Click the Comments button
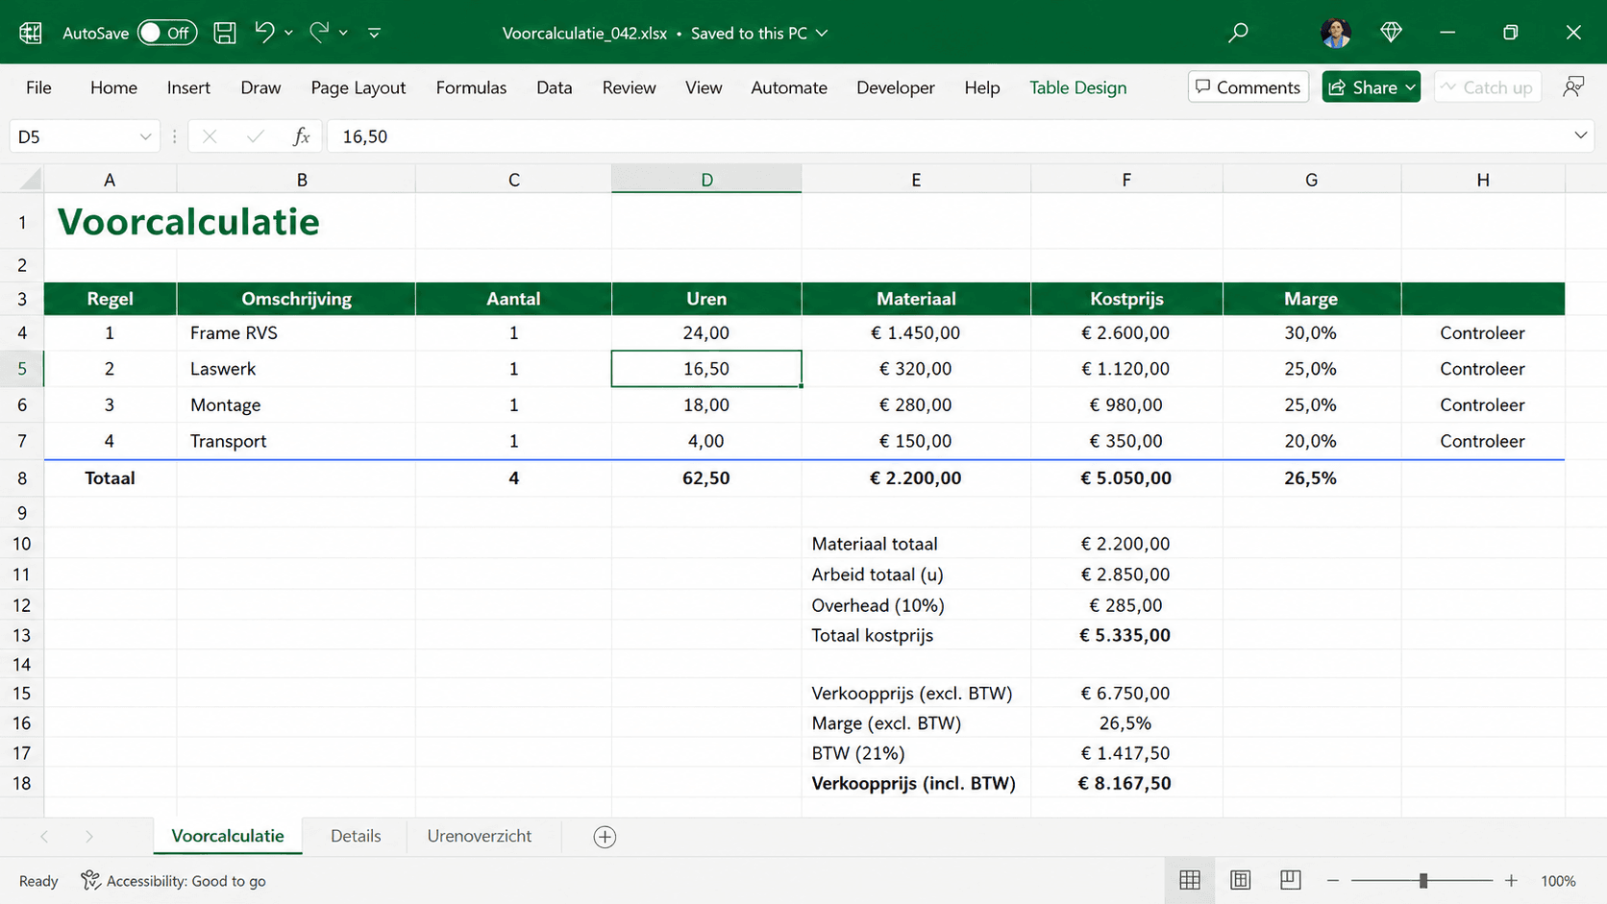This screenshot has width=1607, height=904. (1249, 86)
